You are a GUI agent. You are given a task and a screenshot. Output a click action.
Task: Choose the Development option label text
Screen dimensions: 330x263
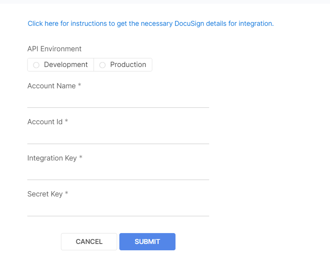[x=66, y=65]
